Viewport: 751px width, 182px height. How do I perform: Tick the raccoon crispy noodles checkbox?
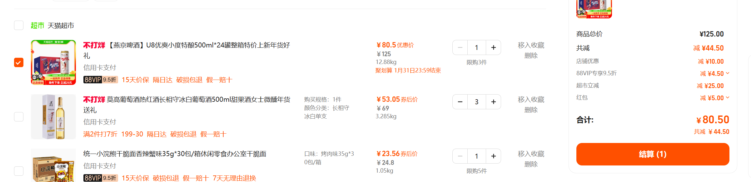pyautogui.click(x=19, y=171)
